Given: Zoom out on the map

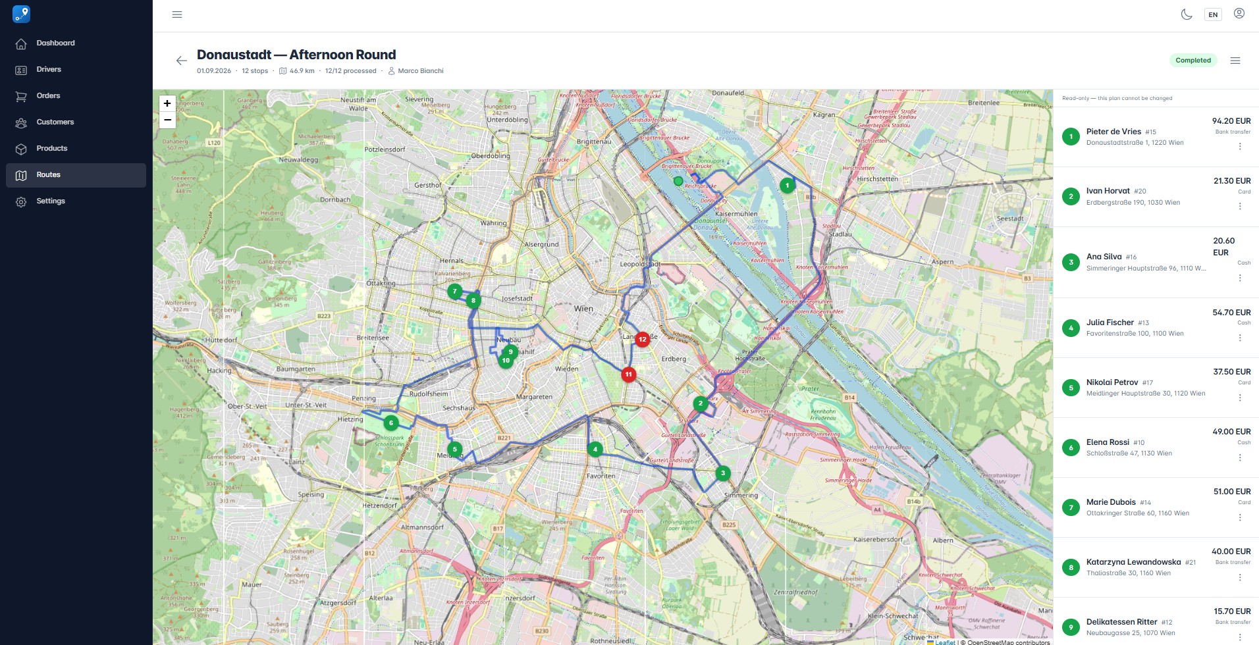Looking at the screenshot, I should 167,120.
